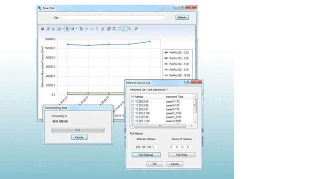Open dropdown arrow next to paint brush icon
The width and height of the screenshot is (325, 179).
coord(76,29)
